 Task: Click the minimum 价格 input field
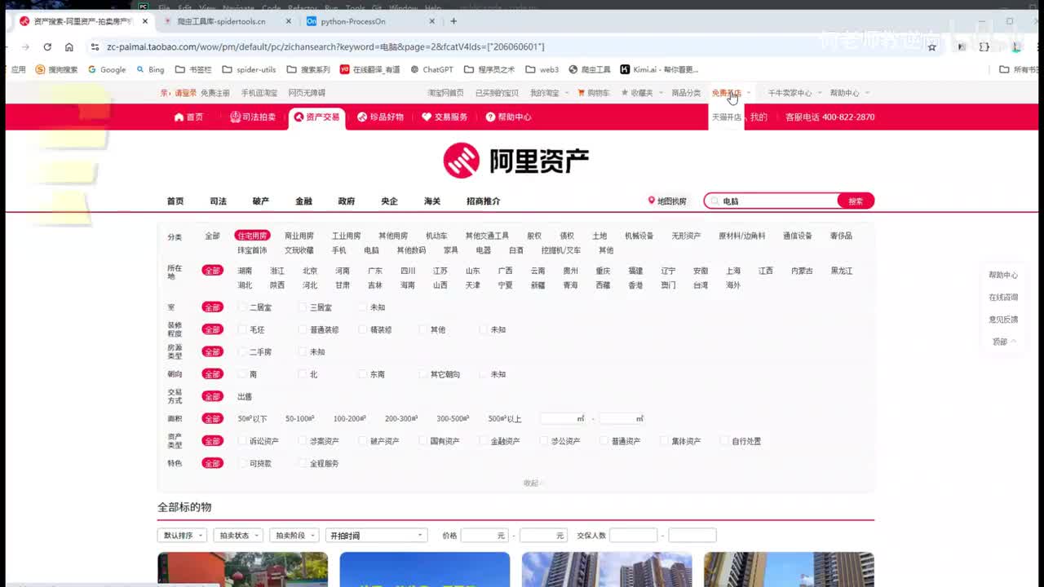point(484,536)
